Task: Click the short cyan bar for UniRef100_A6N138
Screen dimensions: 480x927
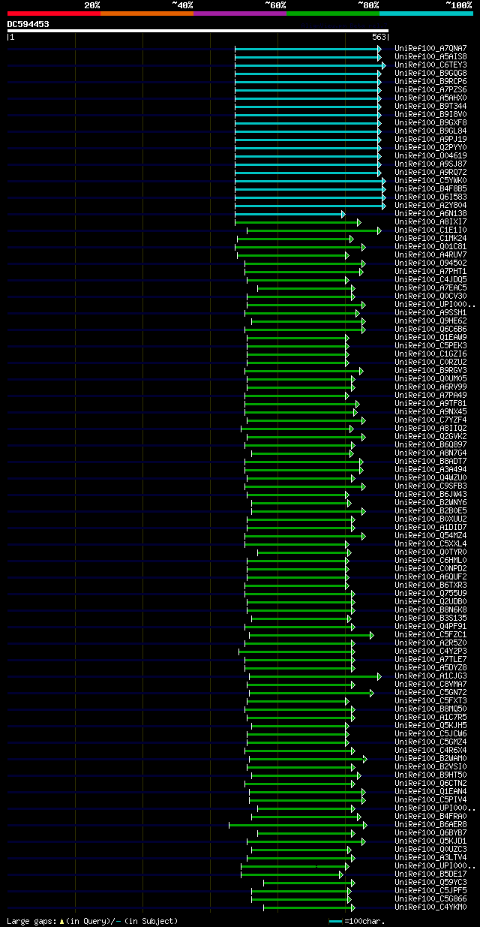Action: pyautogui.click(x=290, y=214)
